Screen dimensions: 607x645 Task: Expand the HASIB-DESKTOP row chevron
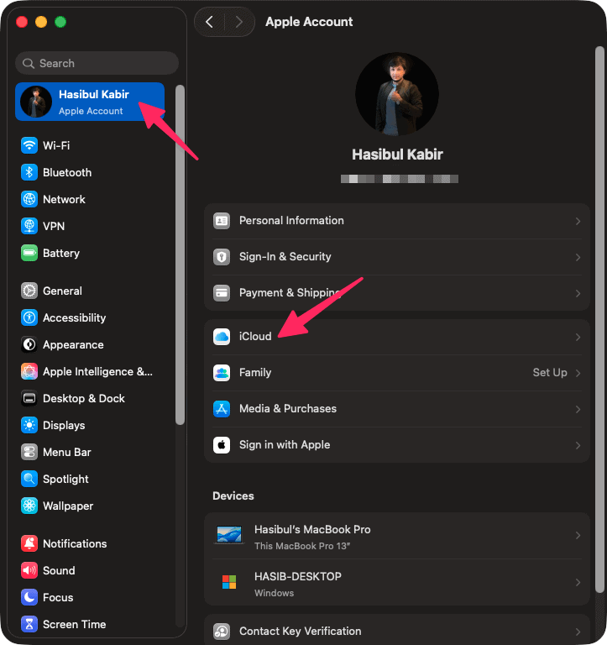578,583
